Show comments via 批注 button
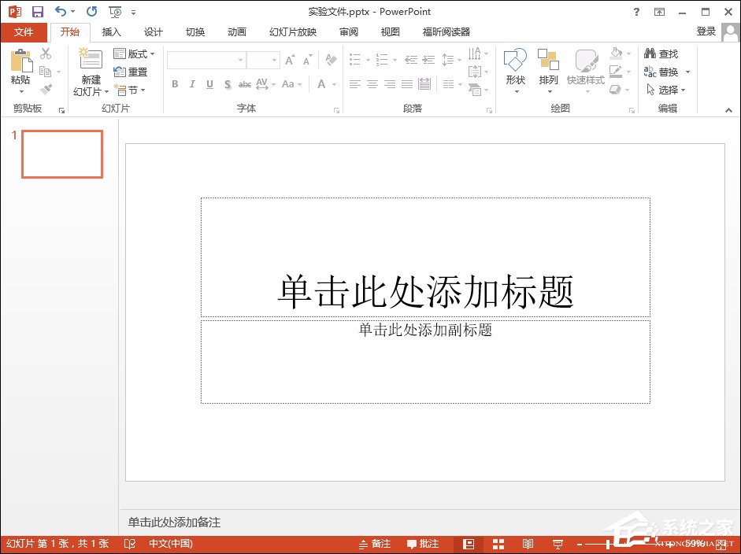 point(423,543)
